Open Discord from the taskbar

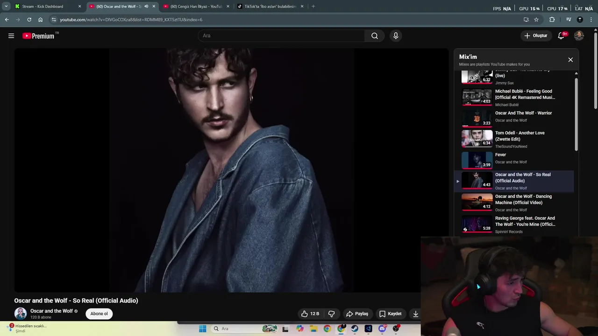pos(382,329)
